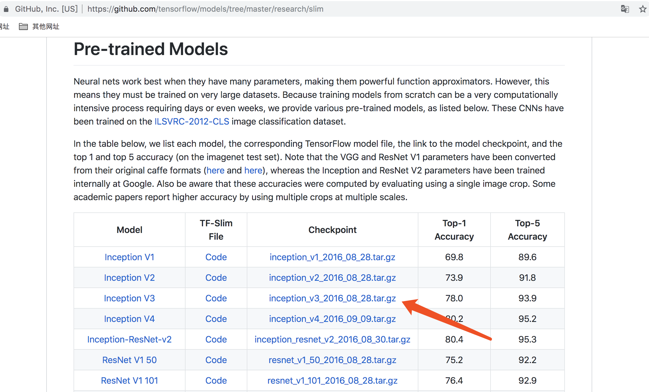
Task: Open the ILSVRC-2012-CLS dataset link
Action: 192,121
